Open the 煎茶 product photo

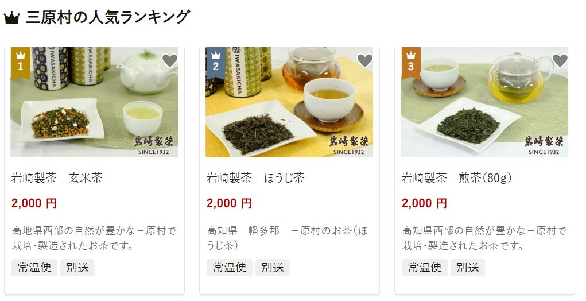tap(484, 102)
